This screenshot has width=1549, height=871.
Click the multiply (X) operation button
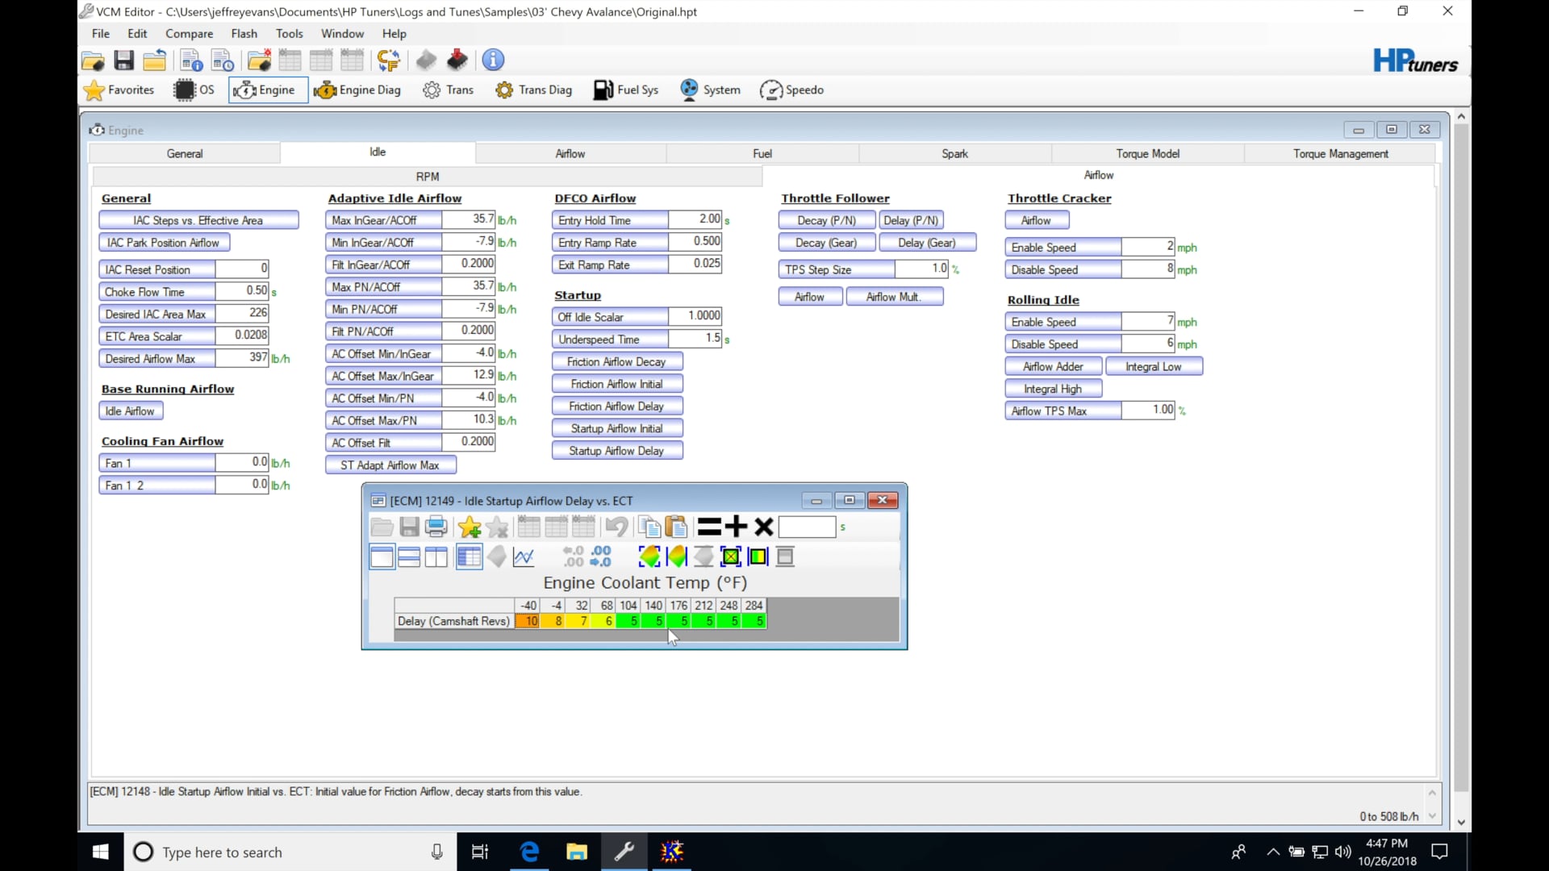pyautogui.click(x=763, y=527)
